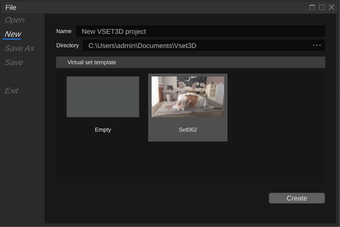The height and width of the screenshot is (227, 340).
Task: Click Exit in the File sidebar
Action: pos(12,91)
